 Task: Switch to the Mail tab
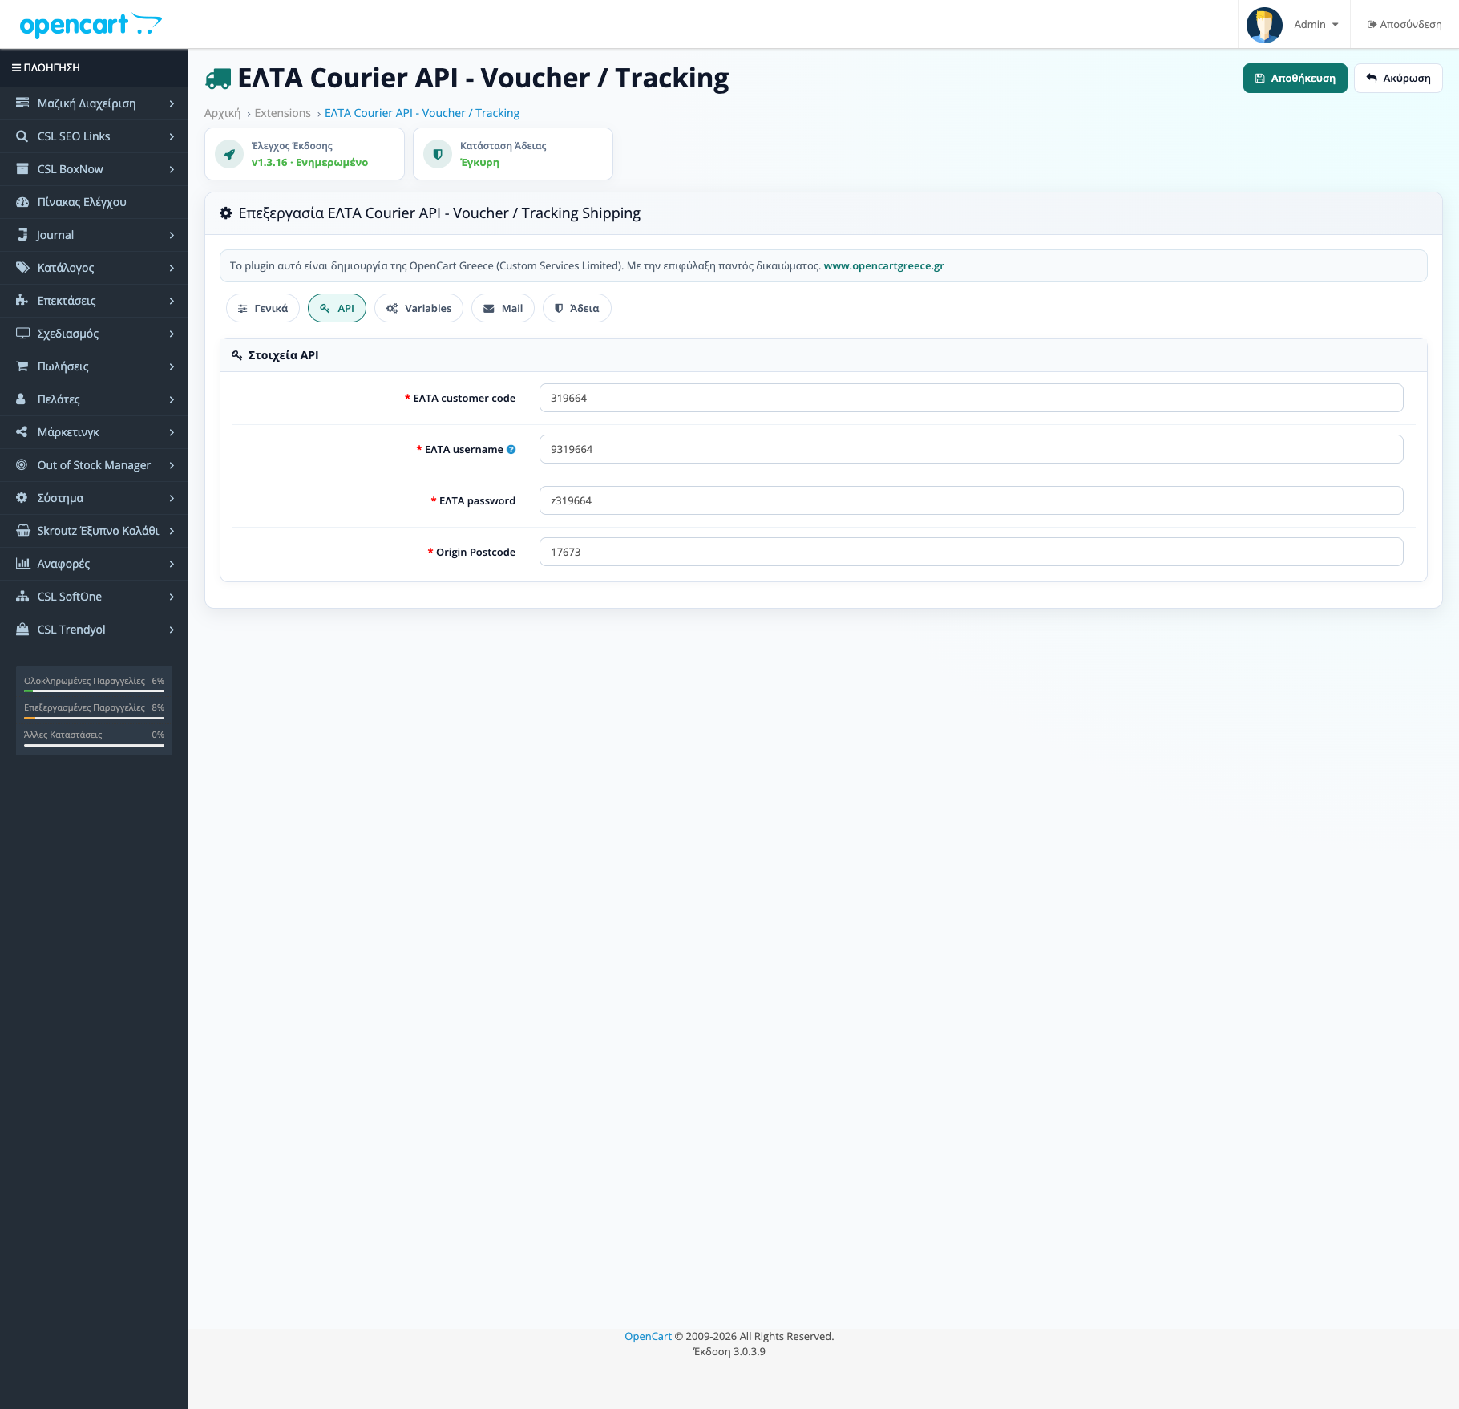point(503,309)
